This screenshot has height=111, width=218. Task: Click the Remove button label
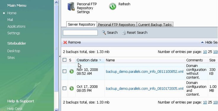[74, 42]
